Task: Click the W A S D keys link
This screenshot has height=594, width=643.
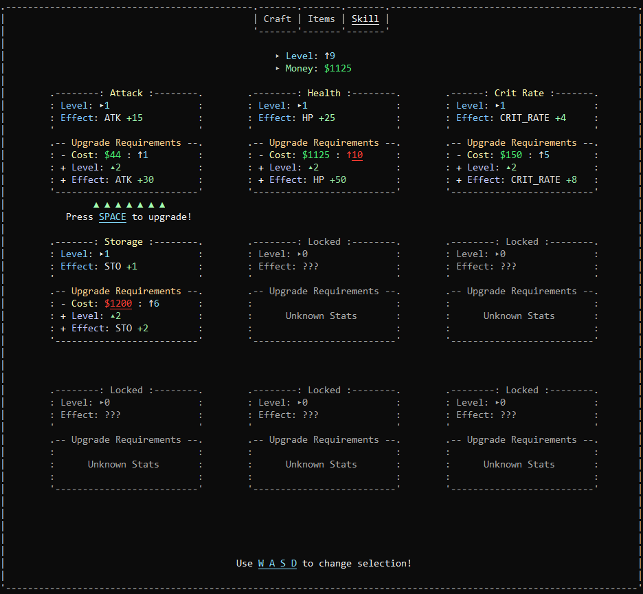Action: [278, 563]
